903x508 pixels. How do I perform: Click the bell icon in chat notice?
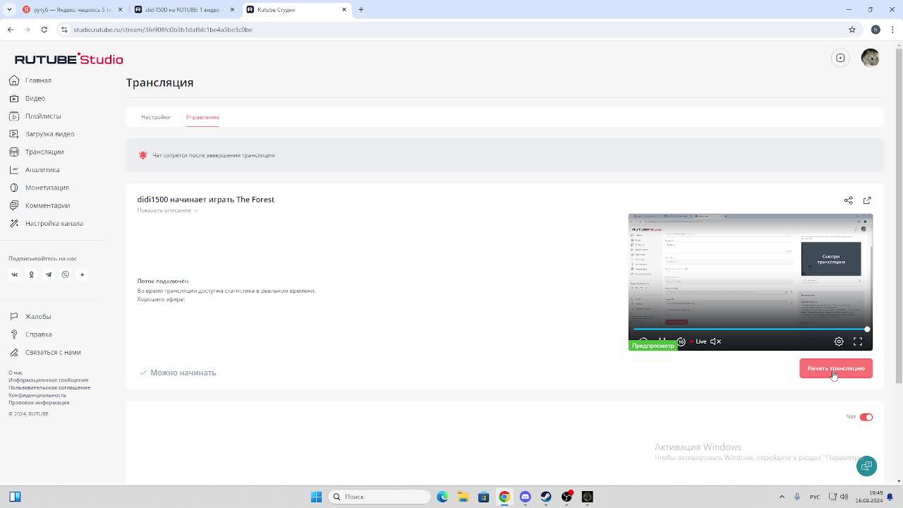point(143,155)
